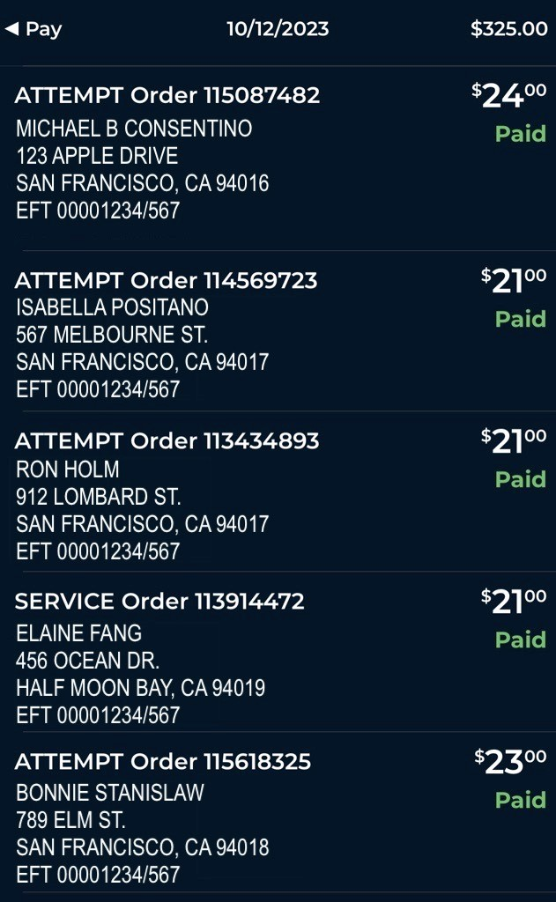This screenshot has width=556, height=902.
Task: Tap the $23.00 payment amount
Action: pyautogui.click(x=510, y=762)
